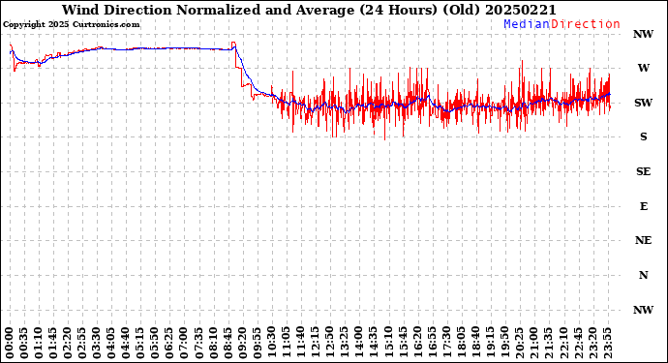Select the N axis label
Screen dimensions: 668x363
[643, 275]
